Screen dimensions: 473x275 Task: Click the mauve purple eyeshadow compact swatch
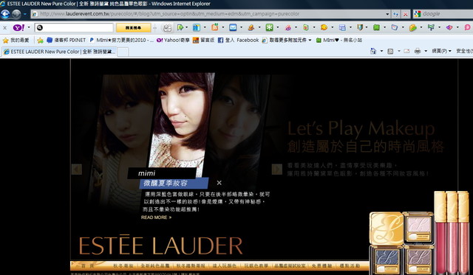(418, 260)
